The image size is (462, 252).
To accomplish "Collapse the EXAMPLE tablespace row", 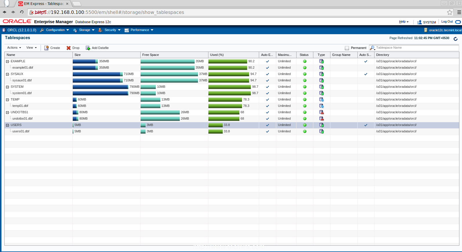I will coord(8,61).
